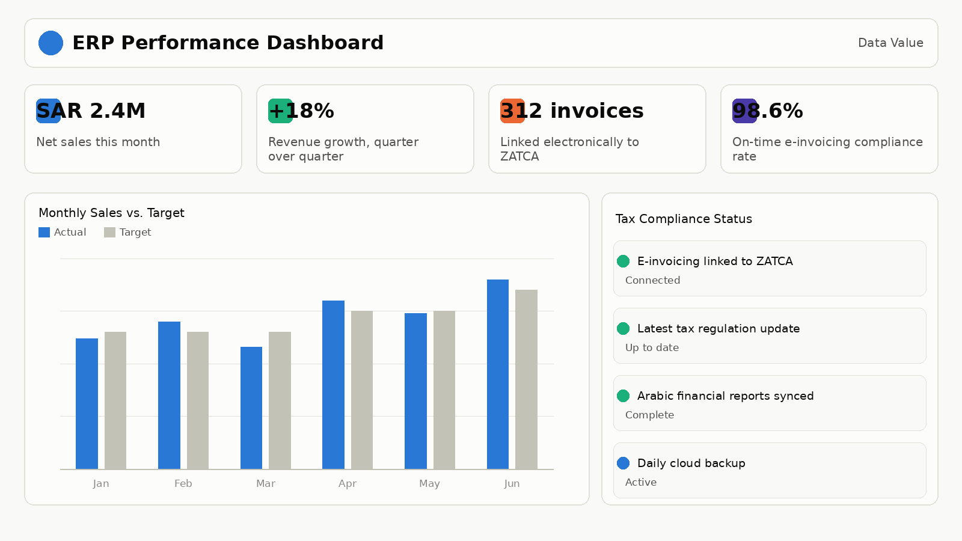
Task: Click the Mar target bar
Action: 280,400
